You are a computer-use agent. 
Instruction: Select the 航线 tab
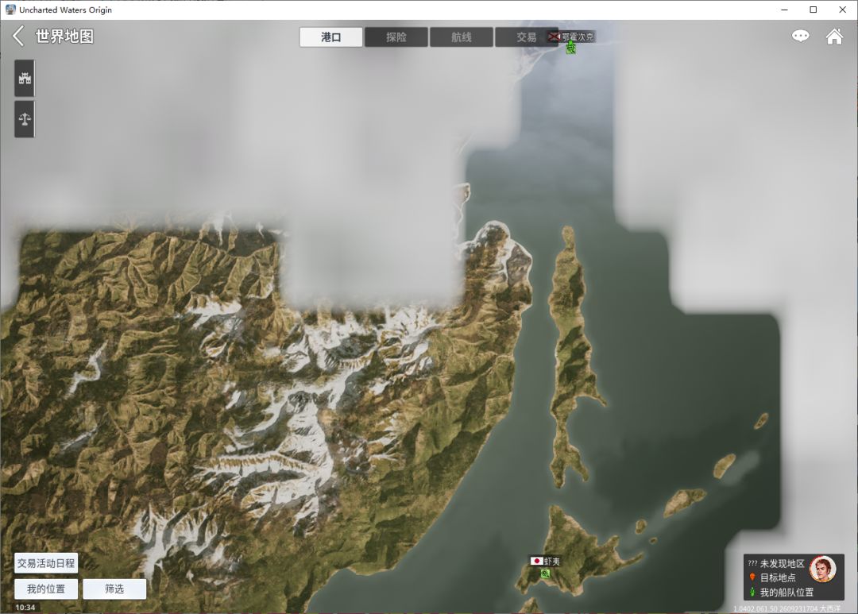coord(462,37)
